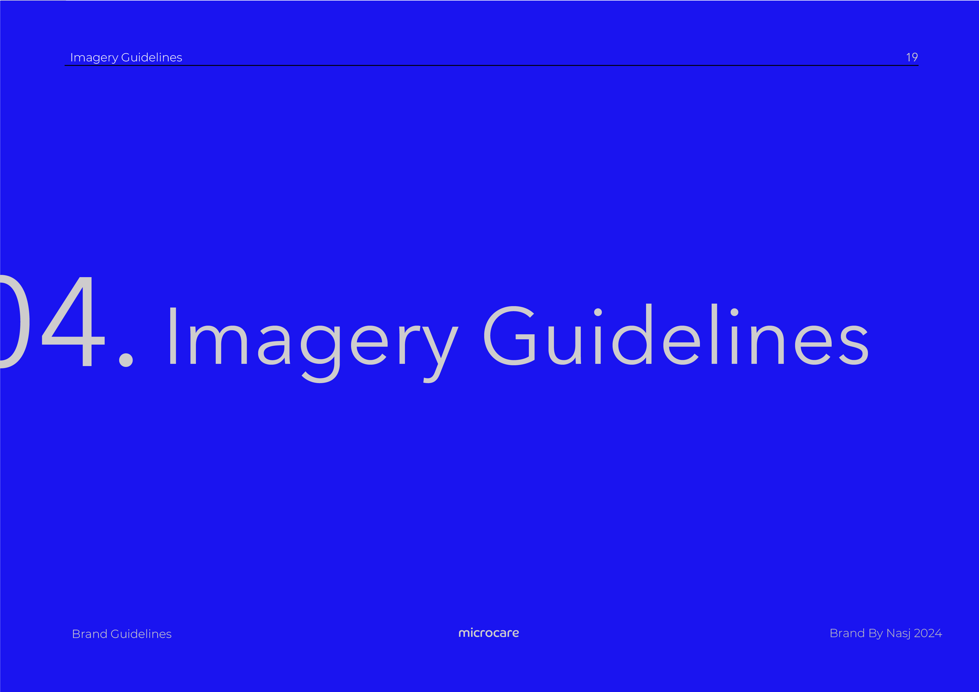Click the cut-off zero of section number
Screen dimensions: 979x692
tap(14, 321)
